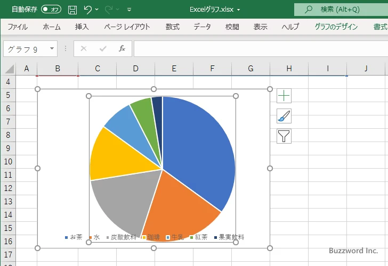Open the Undo history dropdown arrow
The width and height of the screenshot is (388, 266).
97,10
